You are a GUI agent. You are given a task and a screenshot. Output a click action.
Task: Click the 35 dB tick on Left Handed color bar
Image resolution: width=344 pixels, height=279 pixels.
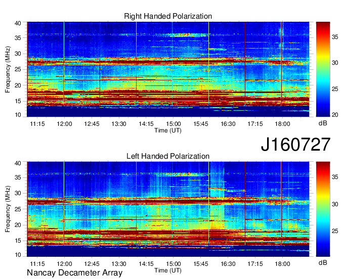click(335, 177)
